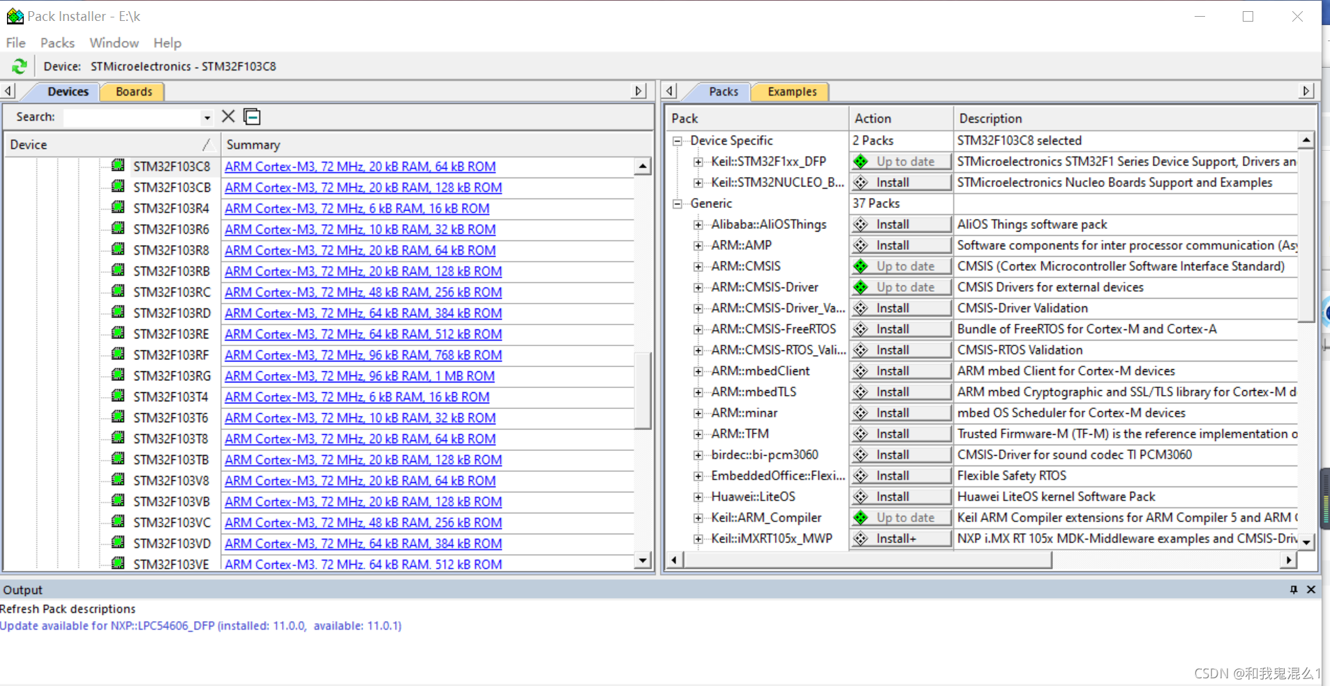
Task: Expand the Keil::STM32F1xx_DFP pack
Action: coord(698,162)
